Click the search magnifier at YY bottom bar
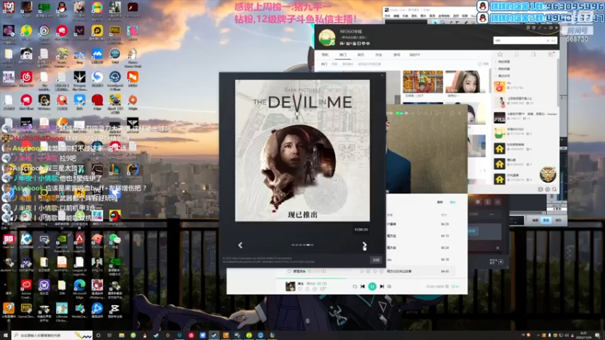The image size is (605, 340). 554,190
